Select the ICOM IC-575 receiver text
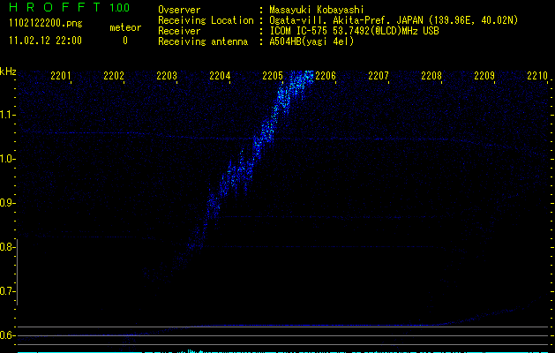This screenshot has width=555, height=353. pyautogui.click(x=355, y=31)
